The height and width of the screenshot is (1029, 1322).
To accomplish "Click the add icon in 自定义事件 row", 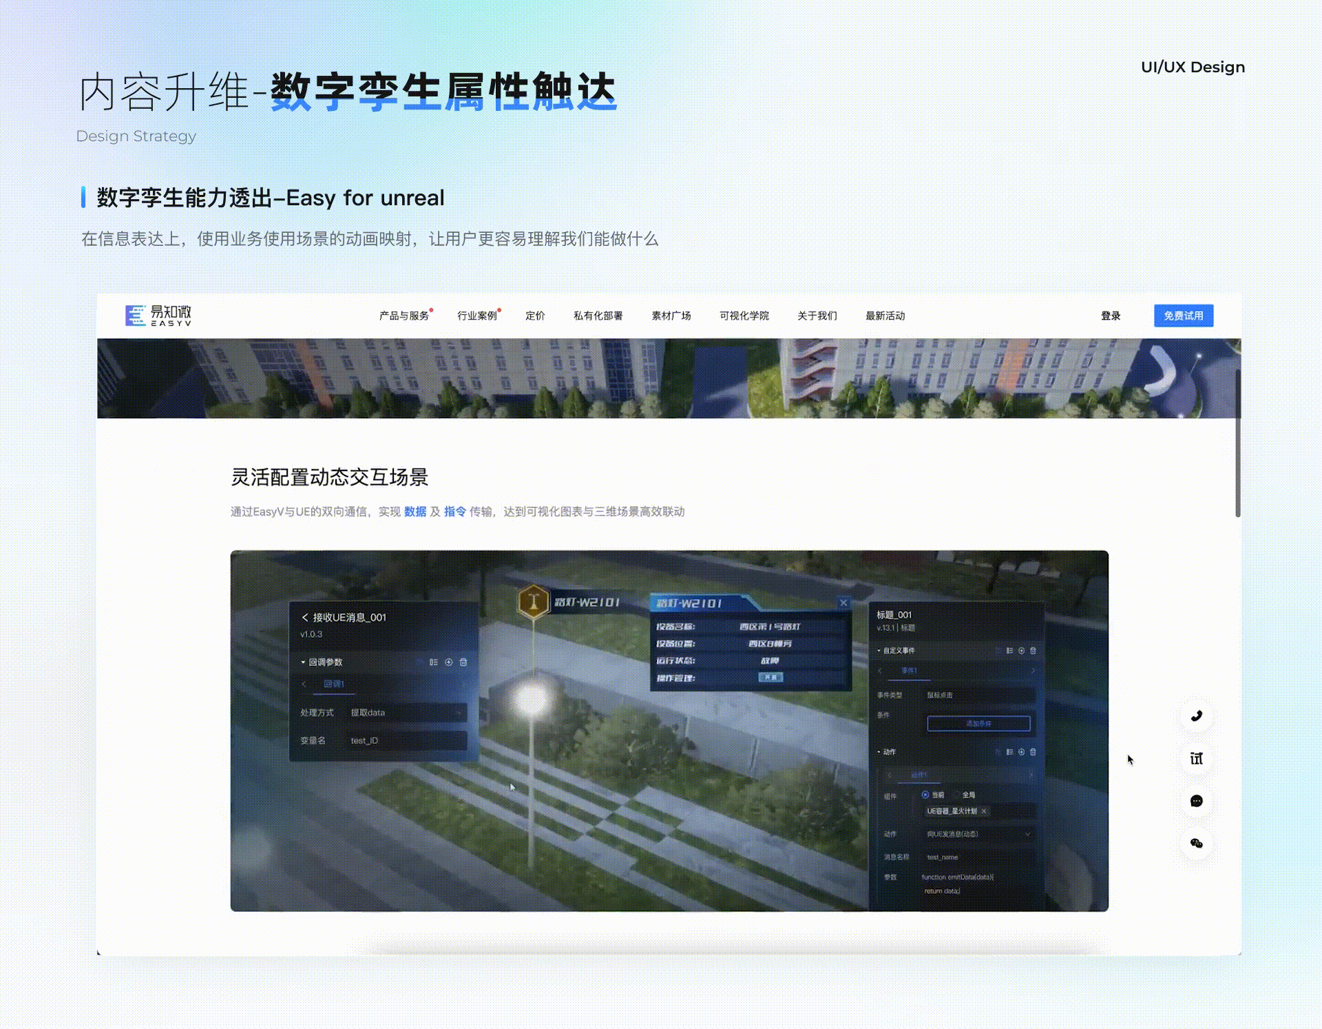I will point(1022,650).
